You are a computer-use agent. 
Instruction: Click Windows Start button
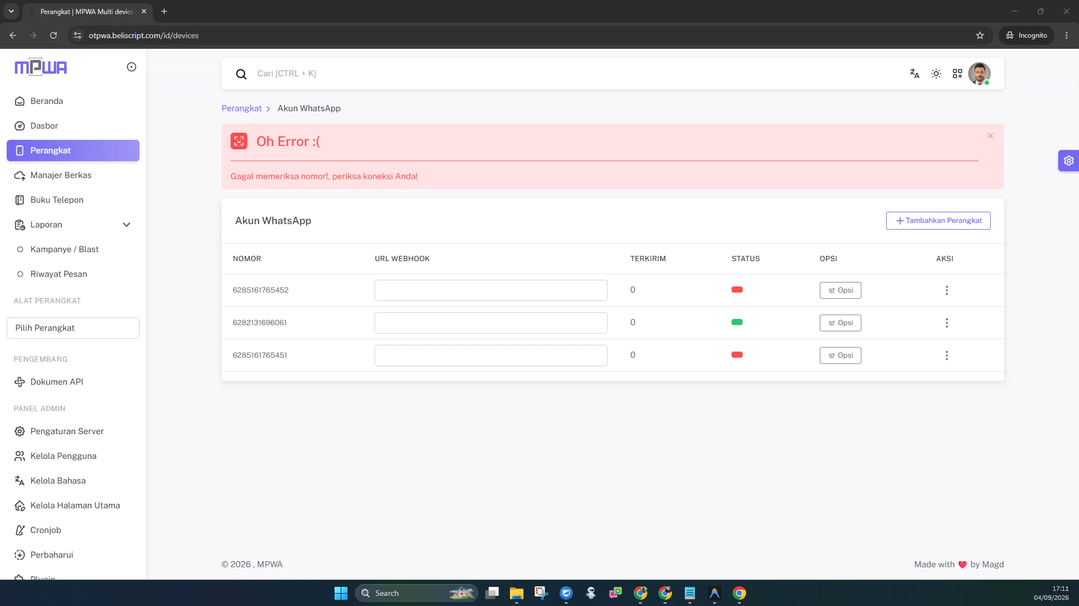(341, 593)
